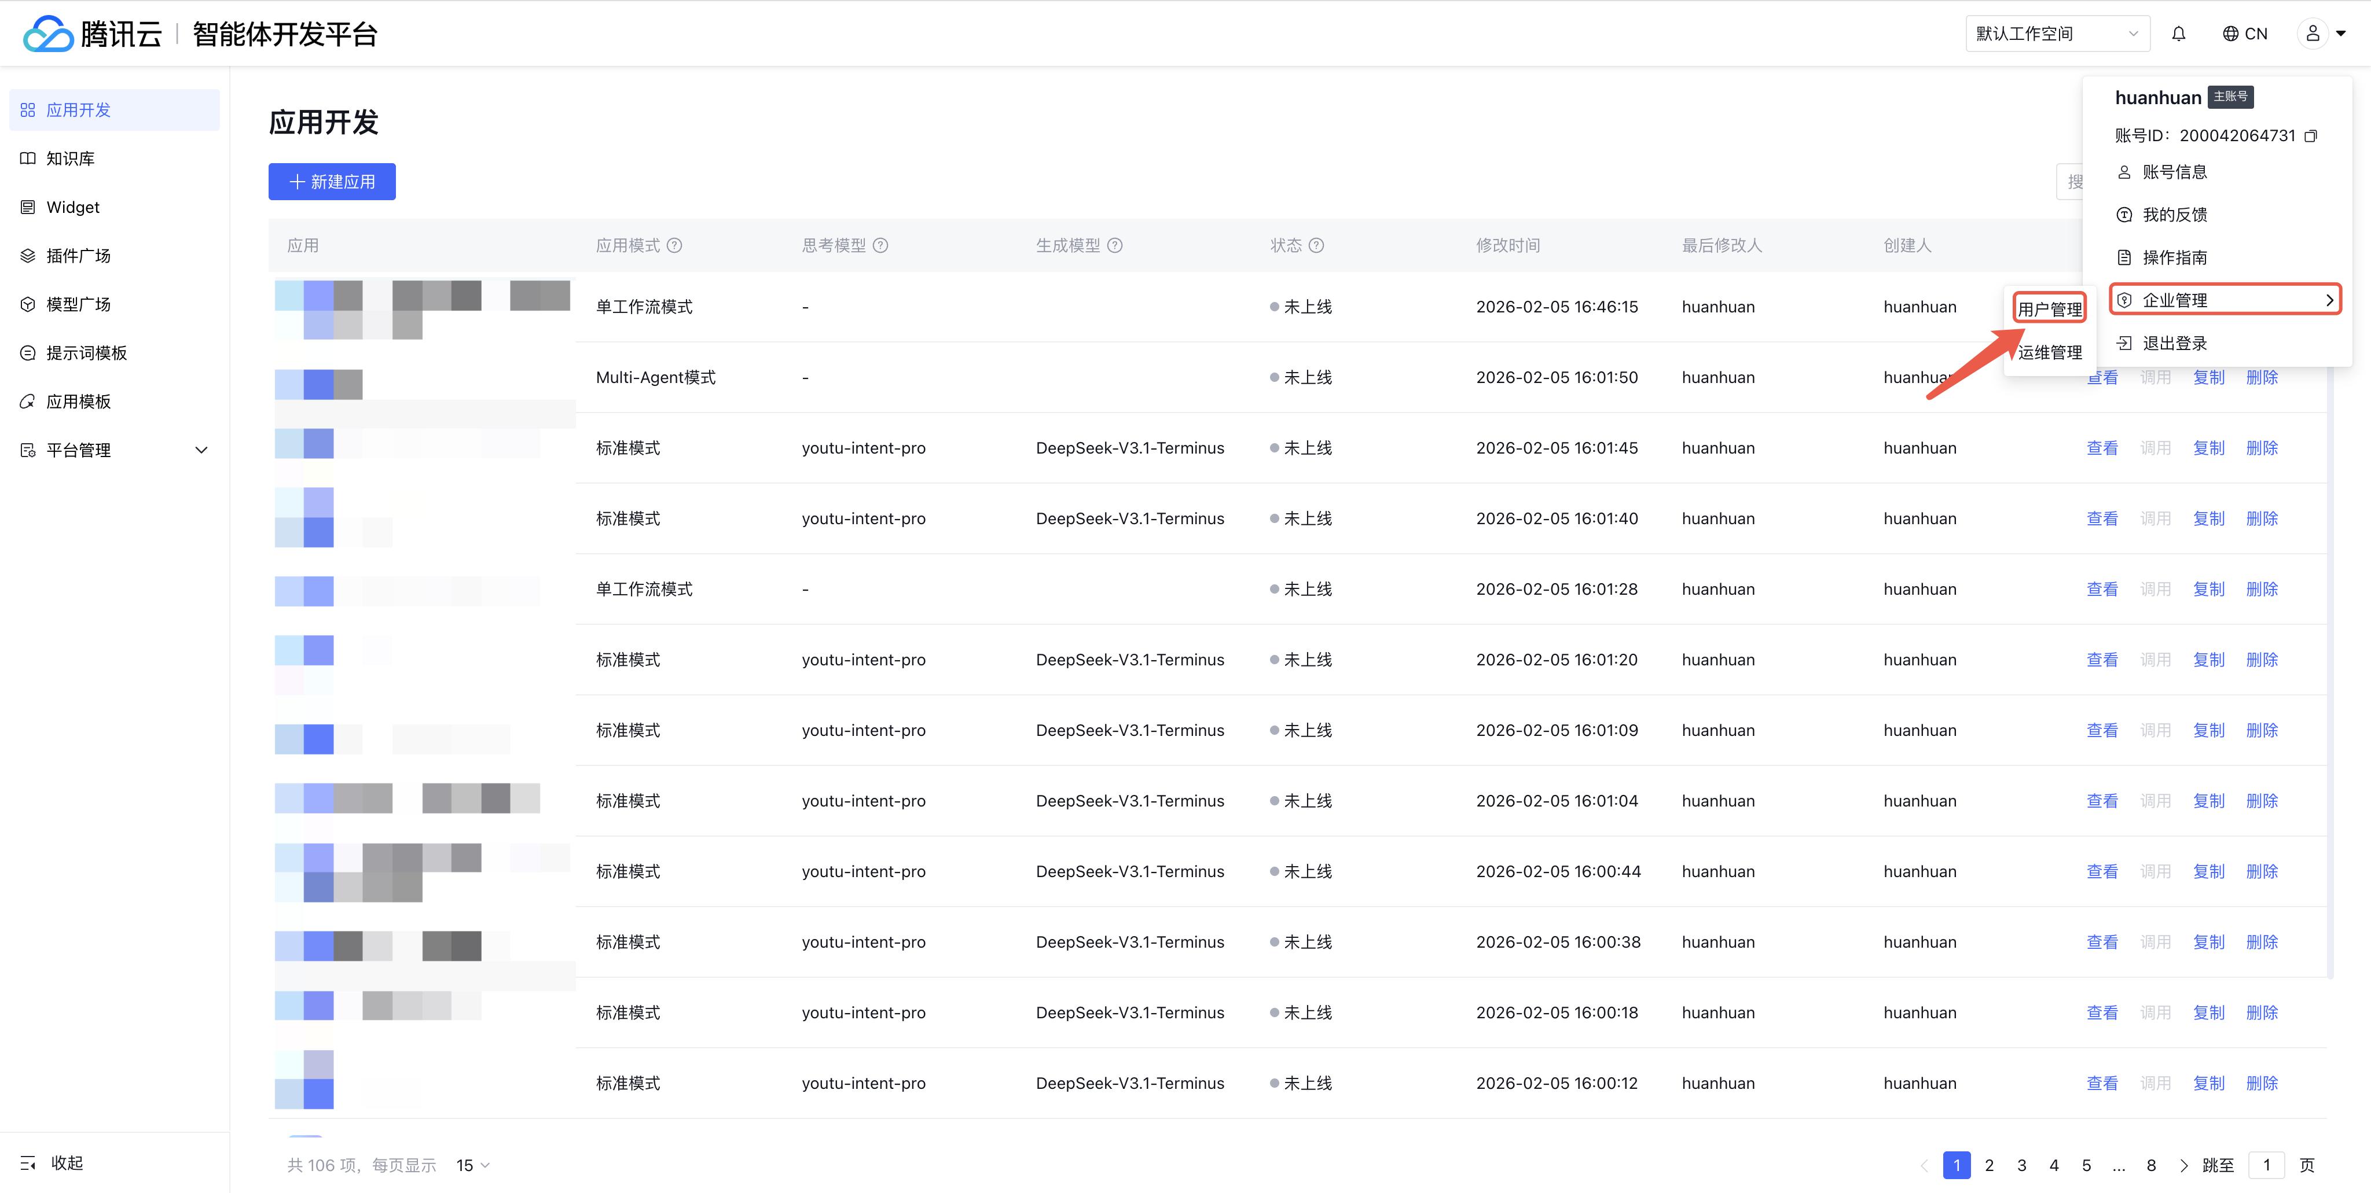Click help icon beside 思考模型 header

tap(881, 245)
